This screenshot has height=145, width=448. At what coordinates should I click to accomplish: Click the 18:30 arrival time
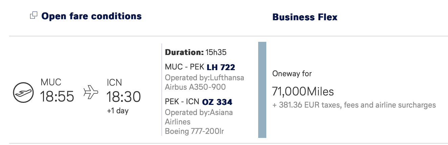point(124,97)
